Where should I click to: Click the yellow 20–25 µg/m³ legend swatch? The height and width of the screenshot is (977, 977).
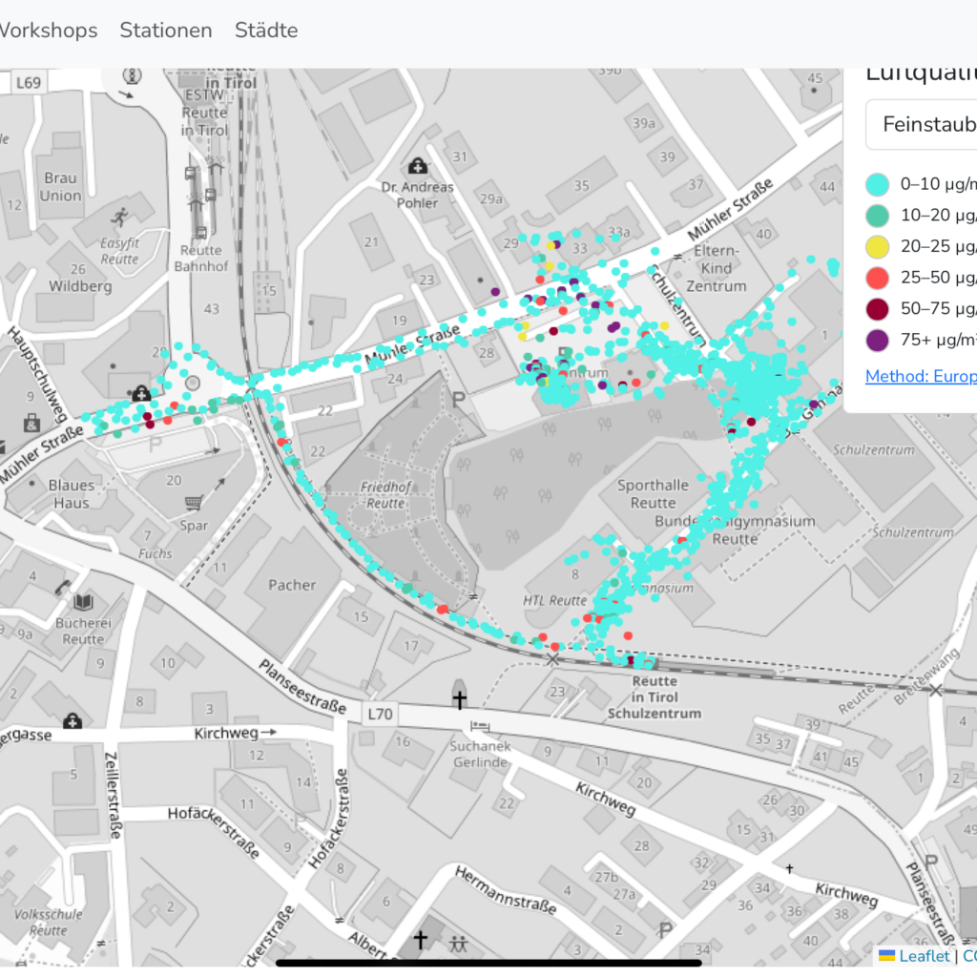tap(878, 246)
